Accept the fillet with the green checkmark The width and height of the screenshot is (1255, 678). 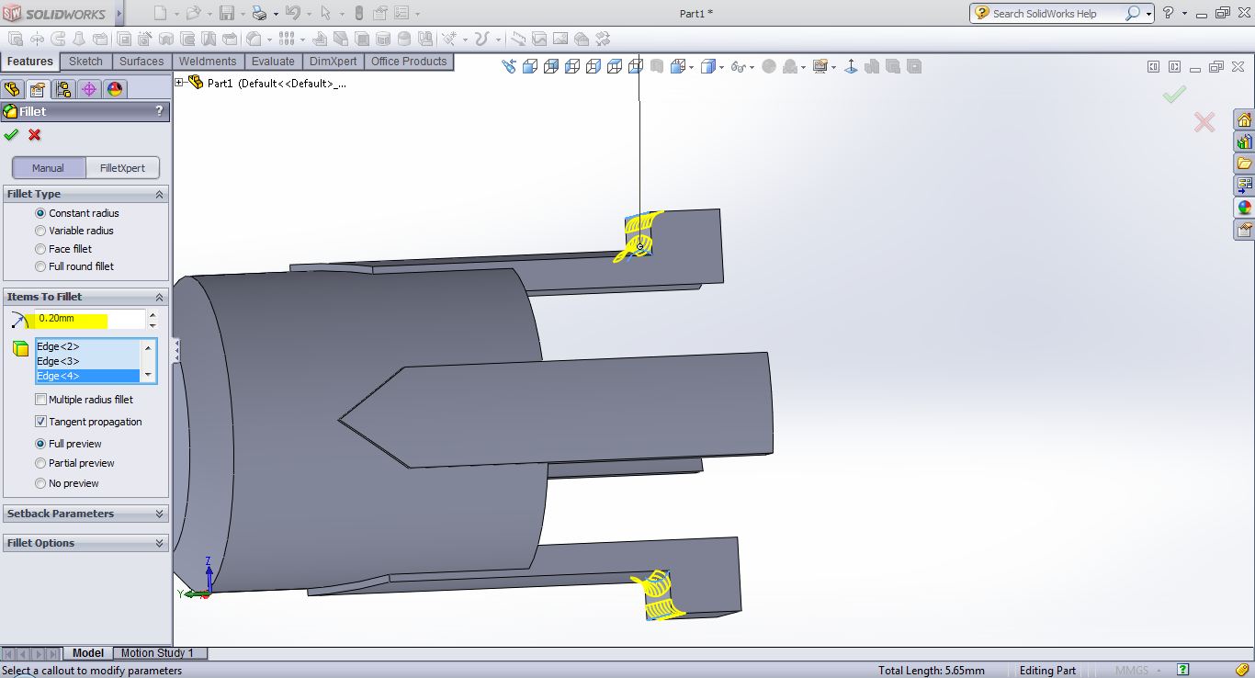coord(11,135)
